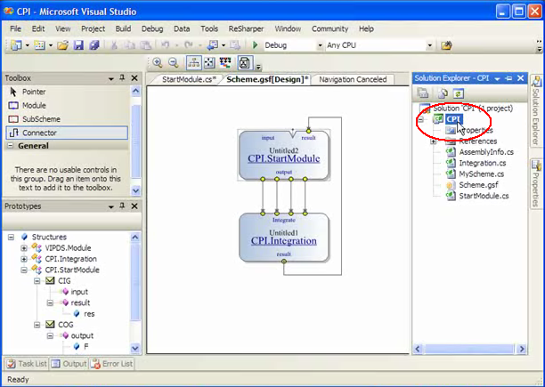This screenshot has height=387, width=545.
Task: Toggle auto-hide pin on Prototypes panel
Action: point(124,206)
